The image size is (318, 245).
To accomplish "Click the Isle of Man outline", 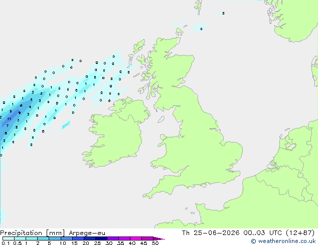I will pos(161,119).
